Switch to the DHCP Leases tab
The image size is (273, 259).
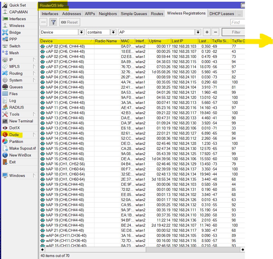coord(222,14)
